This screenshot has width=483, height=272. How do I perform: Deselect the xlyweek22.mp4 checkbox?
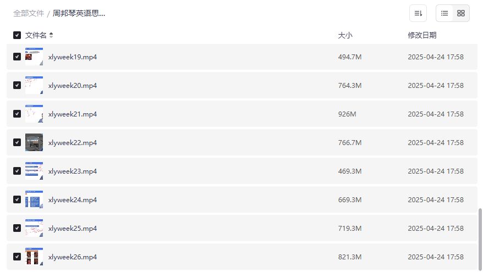tap(17, 142)
